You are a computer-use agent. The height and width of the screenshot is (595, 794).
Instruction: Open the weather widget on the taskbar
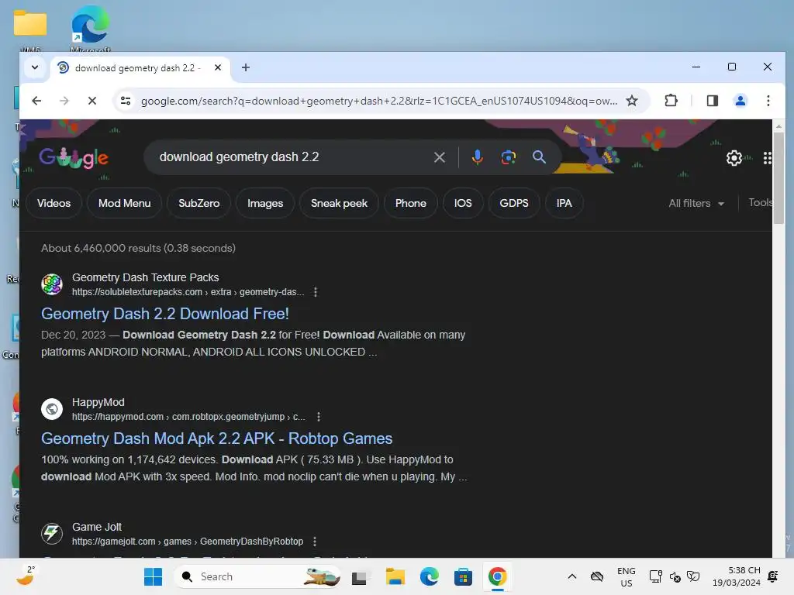(x=26, y=576)
